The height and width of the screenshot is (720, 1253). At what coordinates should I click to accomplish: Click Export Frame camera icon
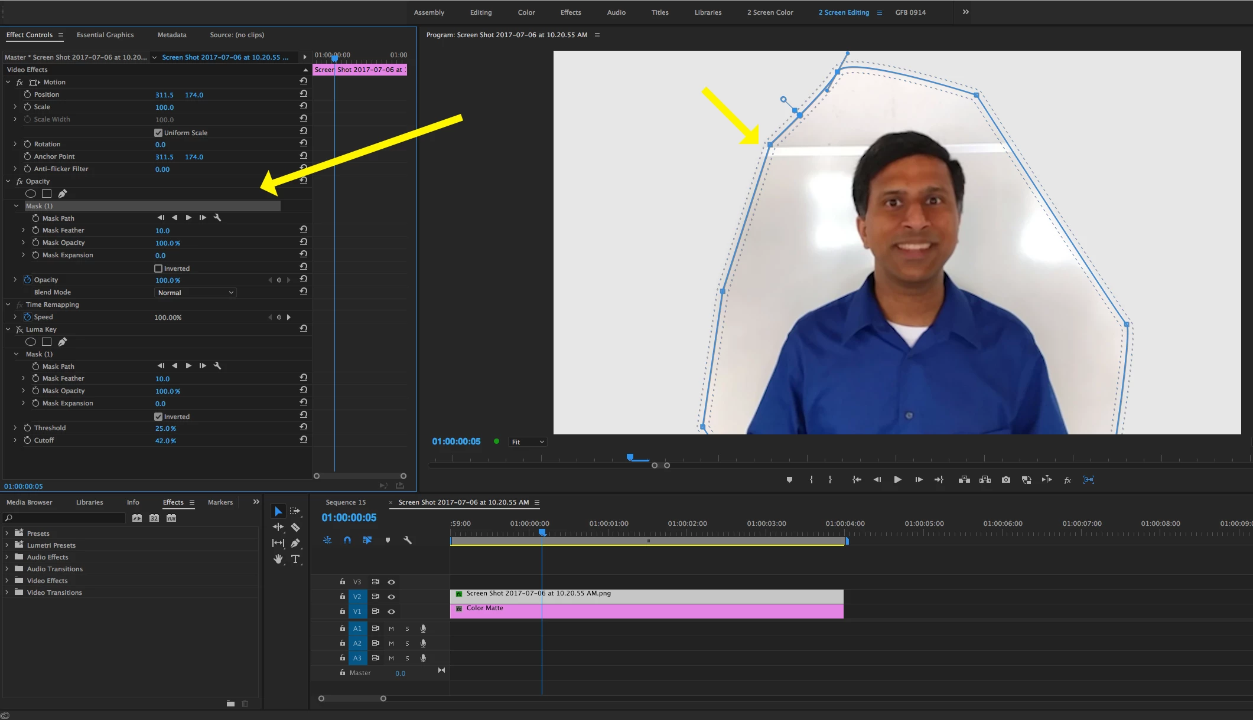tap(1005, 480)
